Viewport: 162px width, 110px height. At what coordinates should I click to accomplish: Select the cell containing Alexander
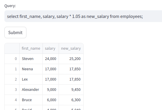point(31,90)
